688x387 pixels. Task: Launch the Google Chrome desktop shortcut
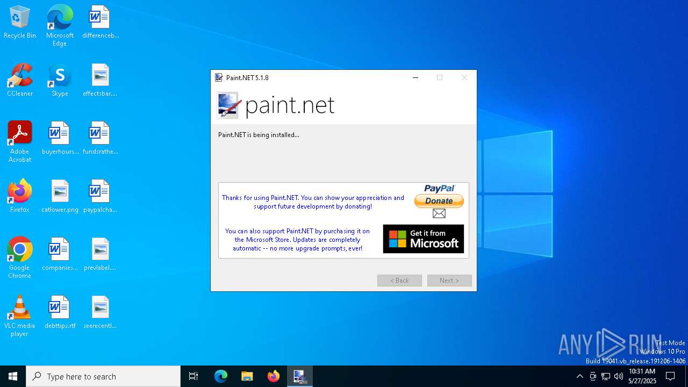click(x=20, y=258)
